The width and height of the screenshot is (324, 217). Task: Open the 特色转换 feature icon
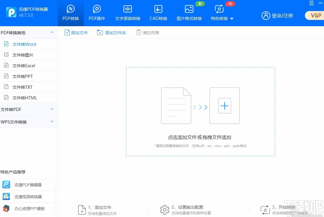point(219,9)
